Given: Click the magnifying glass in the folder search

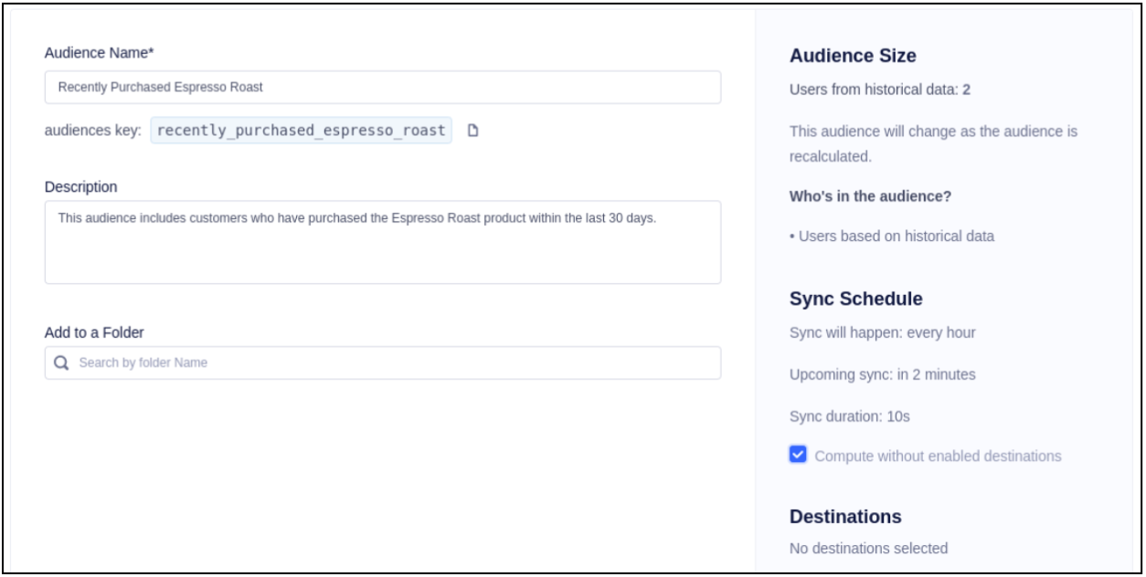Looking at the screenshot, I should [63, 363].
